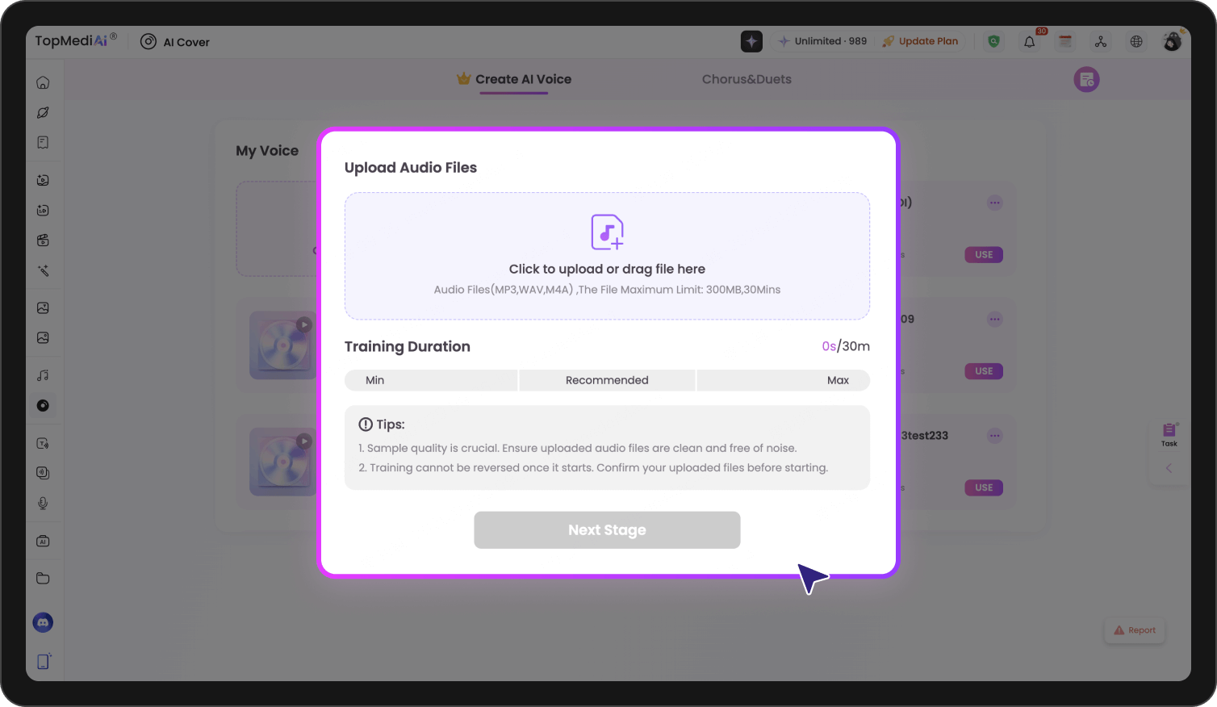Open the language globe icon

[x=1136, y=41]
